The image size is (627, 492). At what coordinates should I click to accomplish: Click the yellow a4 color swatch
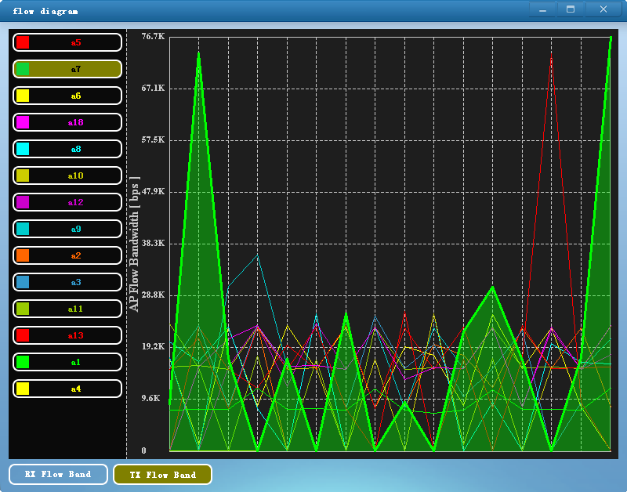tap(23, 389)
